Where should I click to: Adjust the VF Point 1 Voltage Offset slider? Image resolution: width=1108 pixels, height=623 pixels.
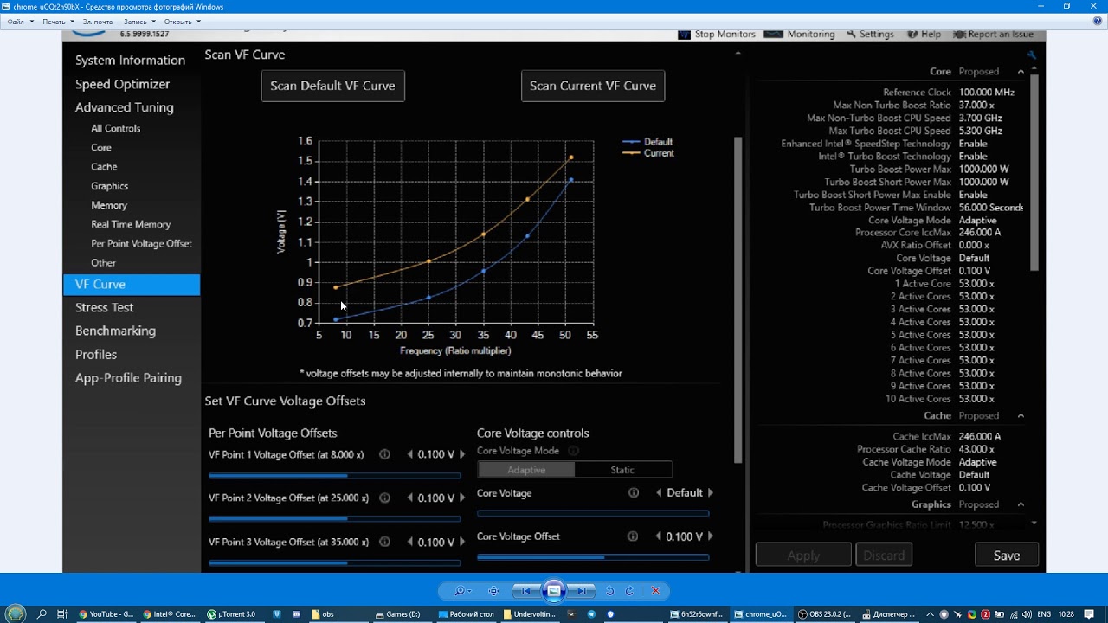(335, 475)
